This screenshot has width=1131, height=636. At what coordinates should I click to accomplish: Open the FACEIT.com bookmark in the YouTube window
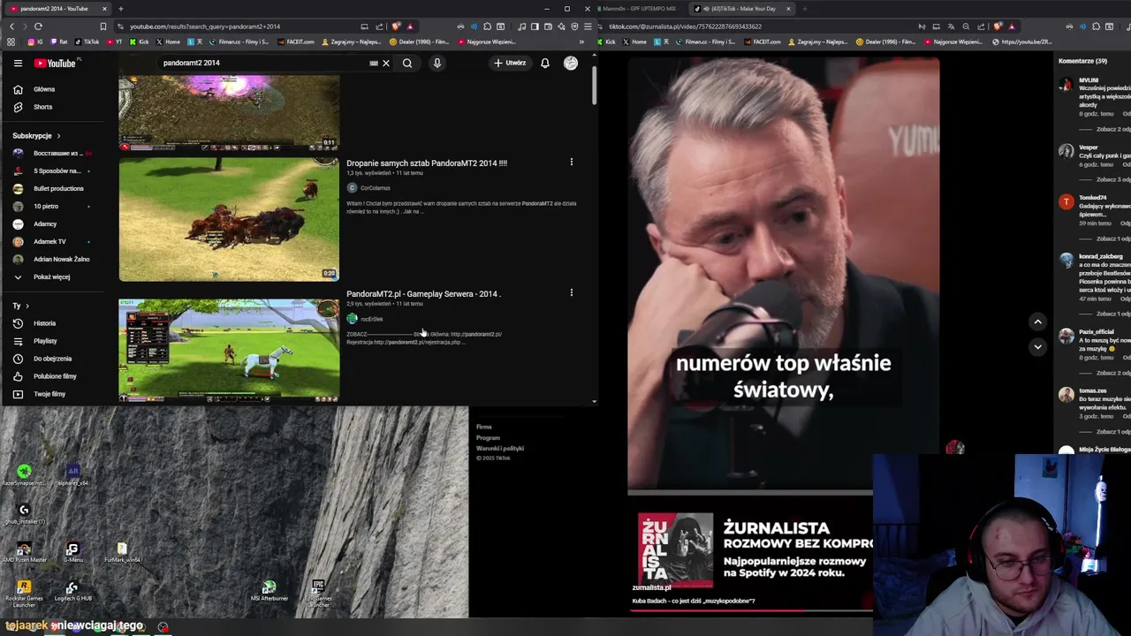click(295, 42)
